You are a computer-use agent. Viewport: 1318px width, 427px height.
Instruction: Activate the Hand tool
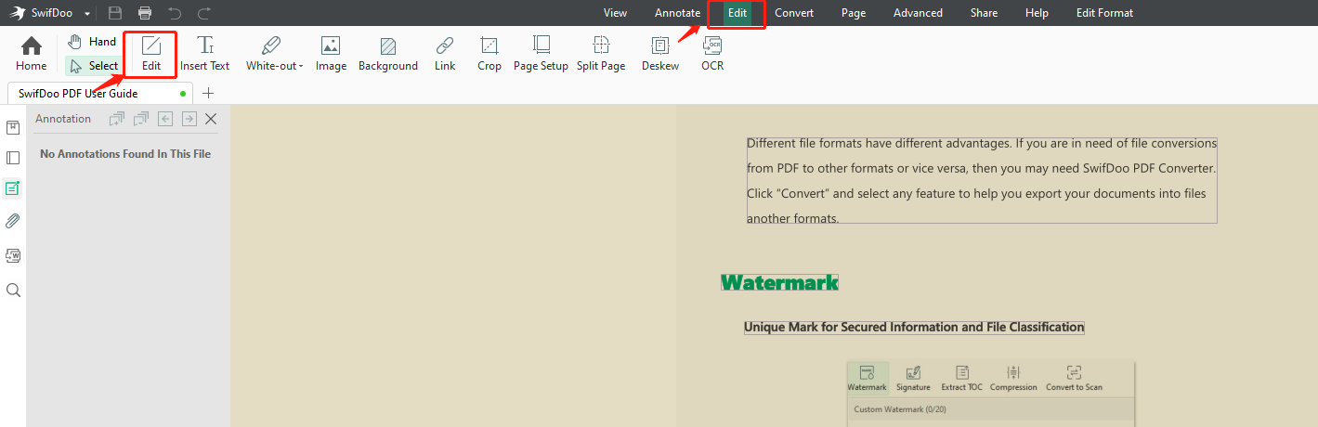[x=92, y=42]
